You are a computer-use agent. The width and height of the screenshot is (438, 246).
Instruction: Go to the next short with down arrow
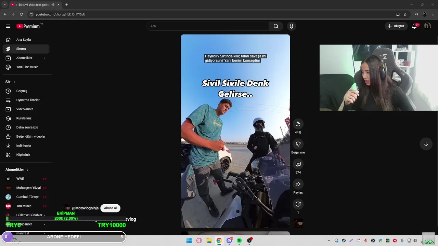[426, 144]
